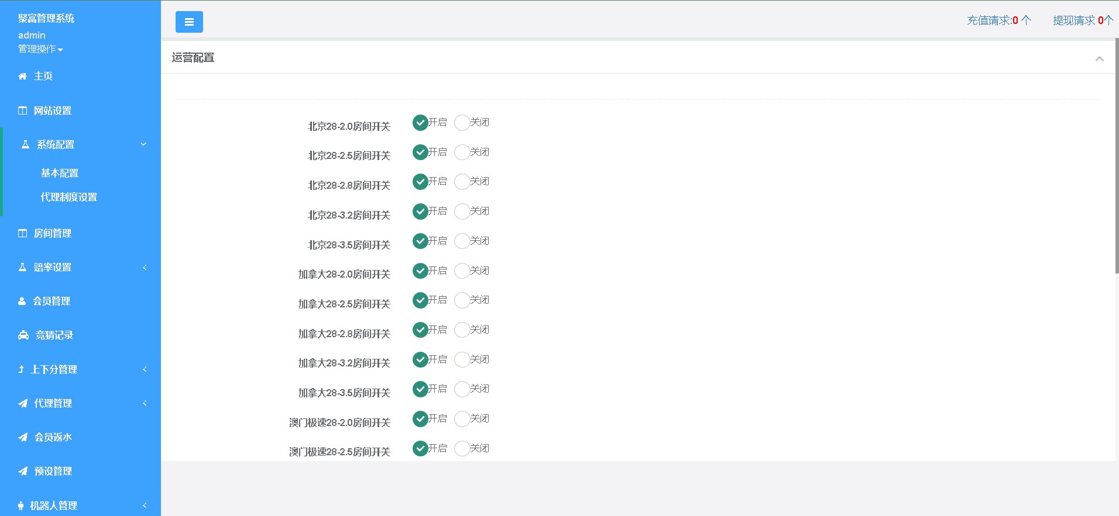Select 关闭 for 澳门极速28-2.0房间开关
1119x516 pixels.
coord(462,419)
